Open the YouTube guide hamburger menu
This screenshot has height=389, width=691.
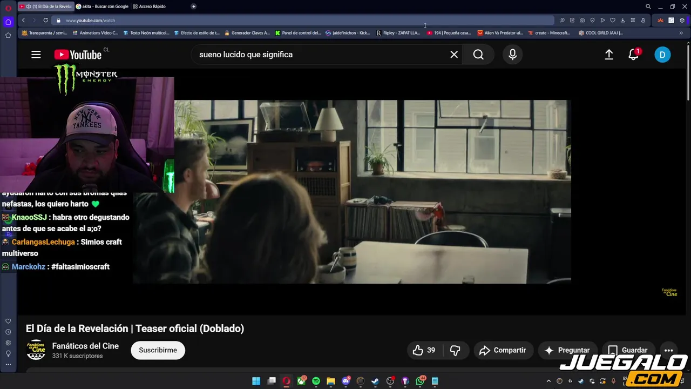point(36,55)
